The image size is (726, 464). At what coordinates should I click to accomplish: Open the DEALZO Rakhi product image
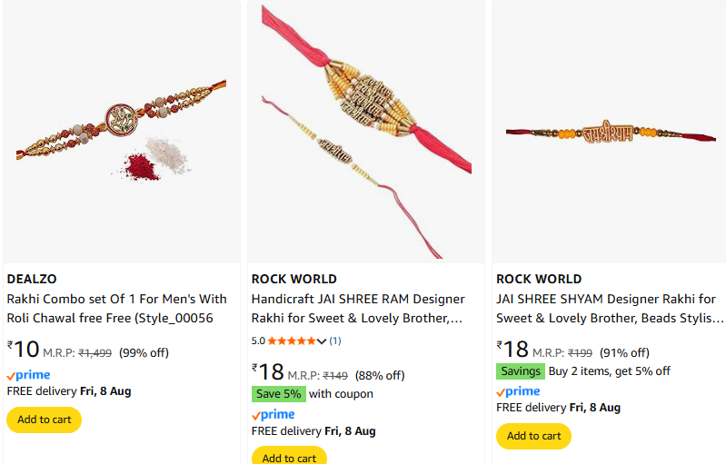[121, 132]
